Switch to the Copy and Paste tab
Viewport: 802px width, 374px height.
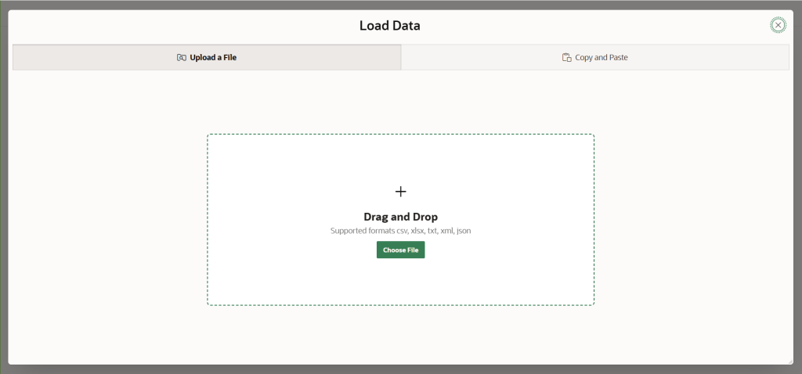[595, 57]
